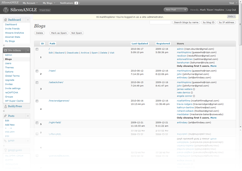Select checkbox for /sabackchan/ blog
The height and width of the screenshot is (171, 242).
pos(37,83)
